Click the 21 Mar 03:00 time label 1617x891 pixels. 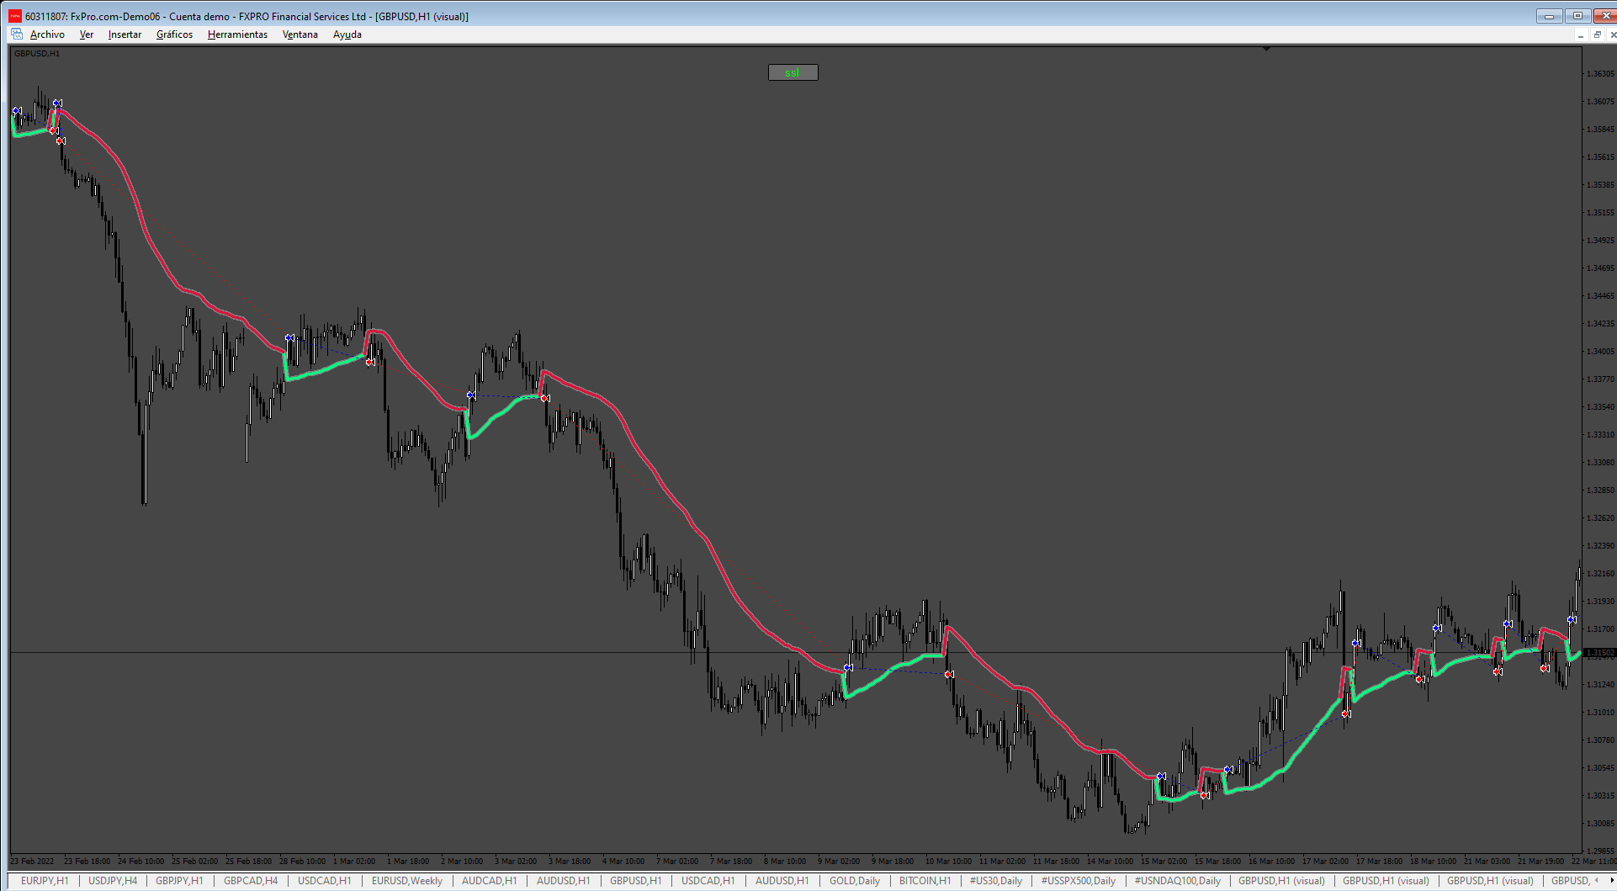pos(1487,862)
